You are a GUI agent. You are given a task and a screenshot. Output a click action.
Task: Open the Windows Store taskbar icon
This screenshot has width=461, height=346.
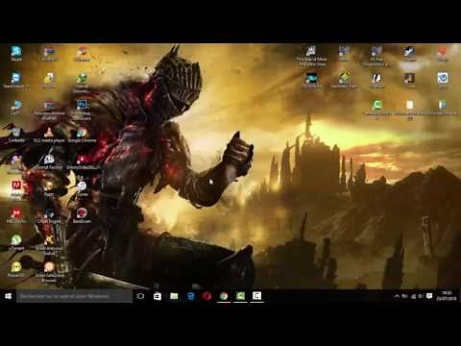point(158,296)
